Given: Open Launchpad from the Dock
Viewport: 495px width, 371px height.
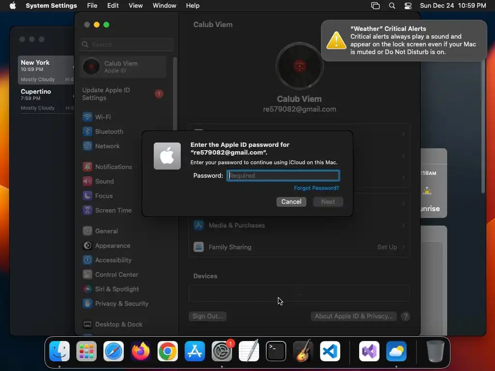Looking at the screenshot, I should pos(87,351).
